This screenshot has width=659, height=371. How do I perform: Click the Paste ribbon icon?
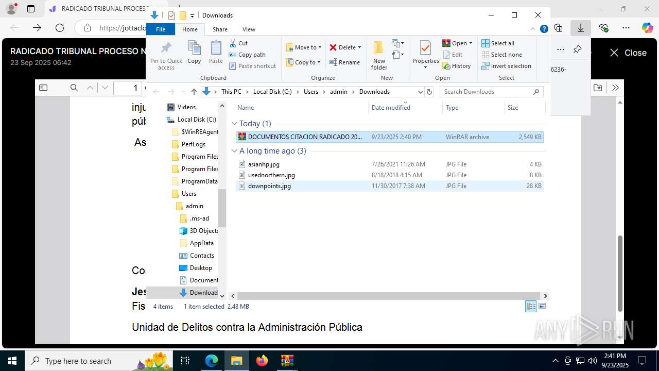point(216,53)
